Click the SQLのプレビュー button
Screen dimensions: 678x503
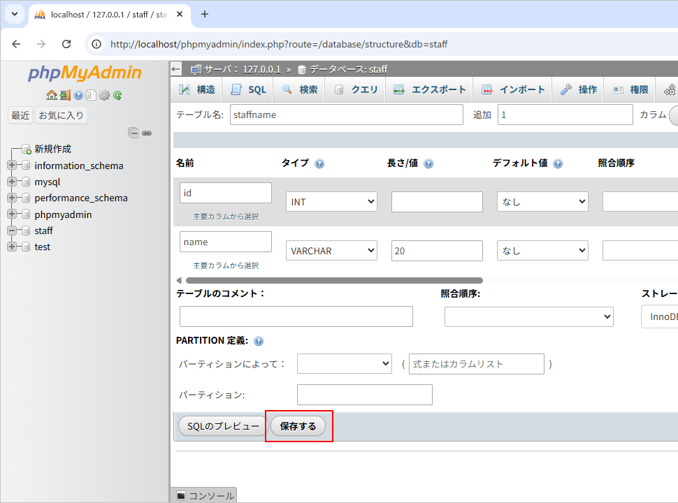pyautogui.click(x=222, y=426)
